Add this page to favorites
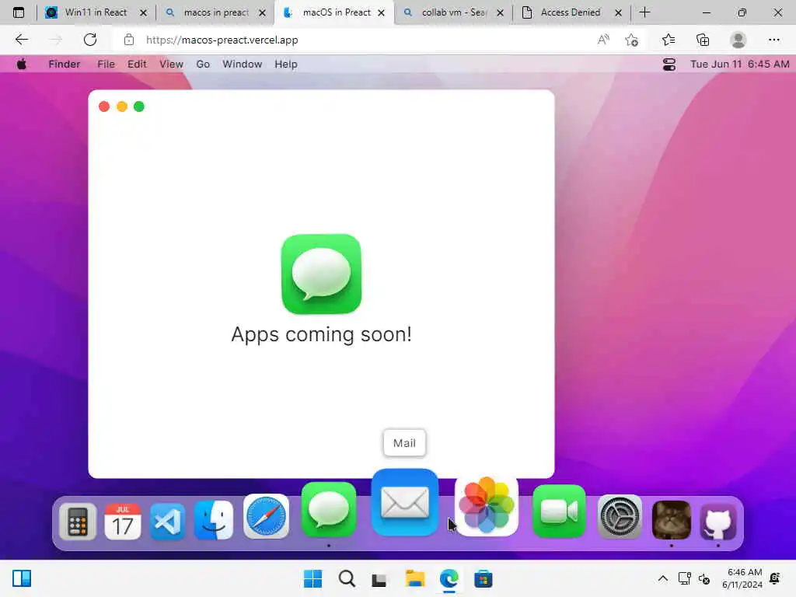The width and height of the screenshot is (796, 597). coord(631,40)
